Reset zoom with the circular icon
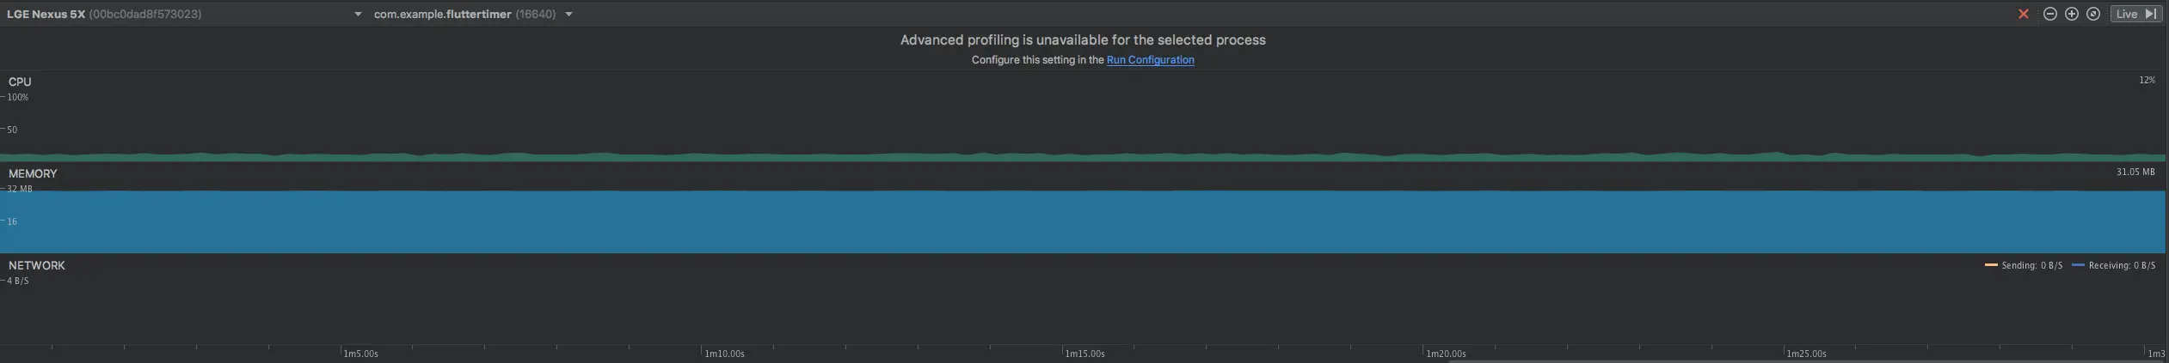Viewport: 2169px width, 363px height. (x=2093, y=14)
